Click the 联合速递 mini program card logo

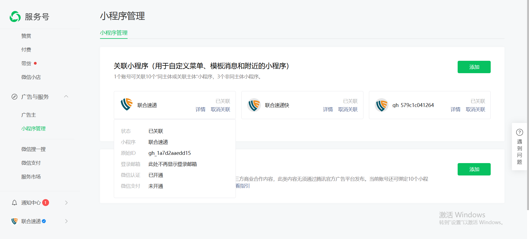[126, 105]
